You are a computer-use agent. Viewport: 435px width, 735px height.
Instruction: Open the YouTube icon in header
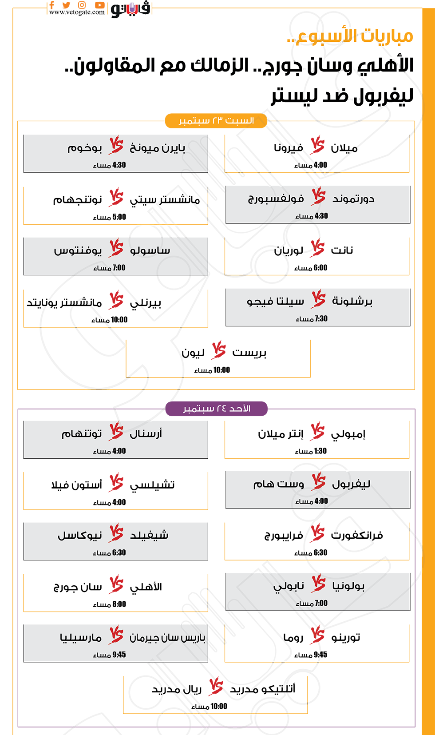[99, 5]
